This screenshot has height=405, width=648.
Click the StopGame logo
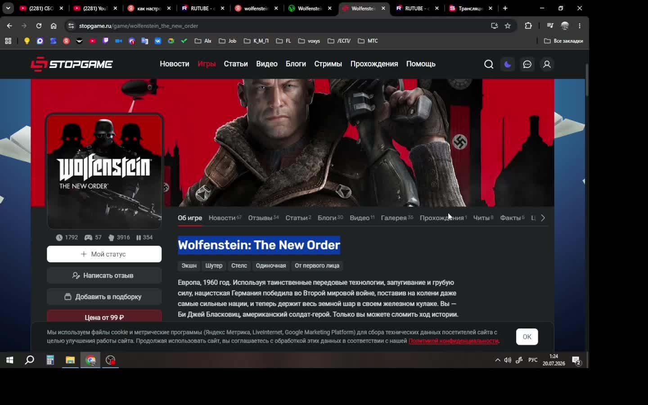click(x=72, y=64)
